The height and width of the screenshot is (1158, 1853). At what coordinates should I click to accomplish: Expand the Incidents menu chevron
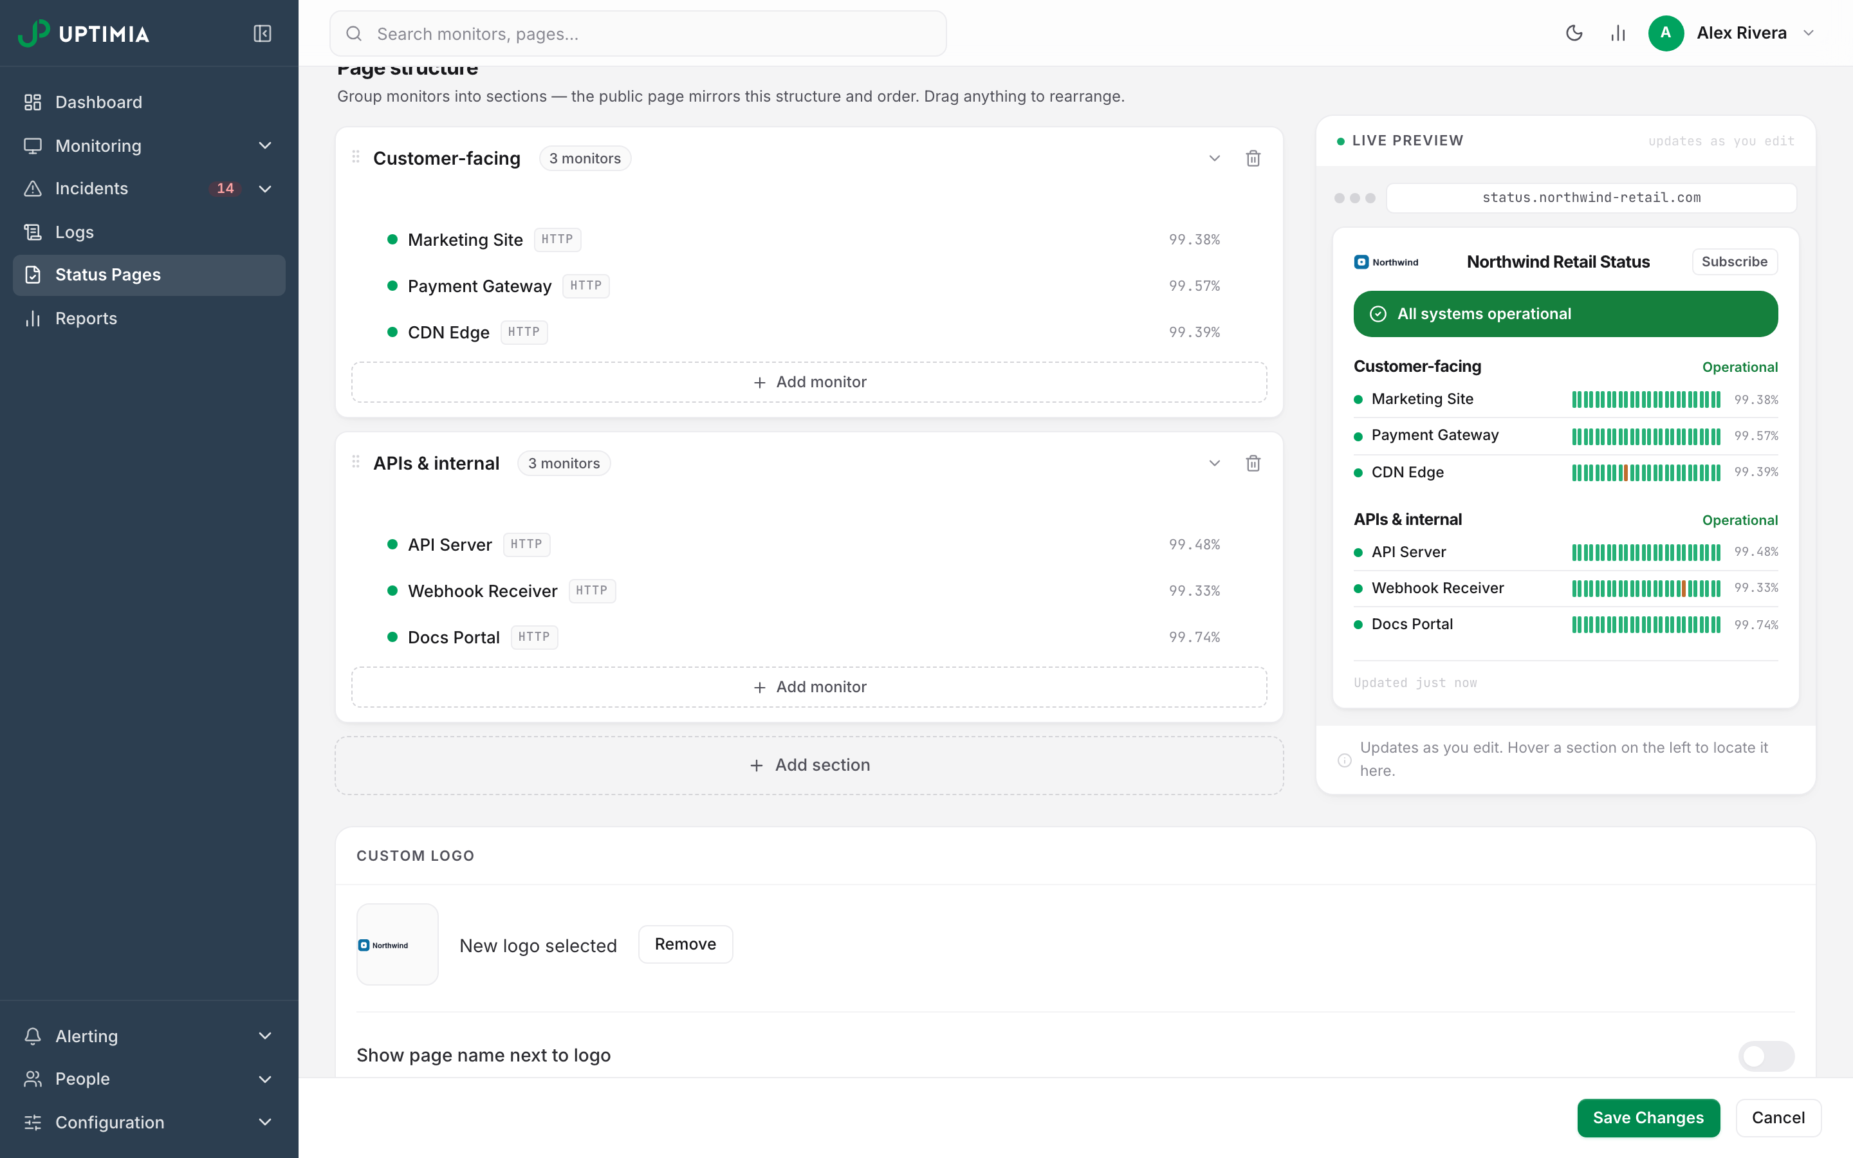tap(265, 188)
